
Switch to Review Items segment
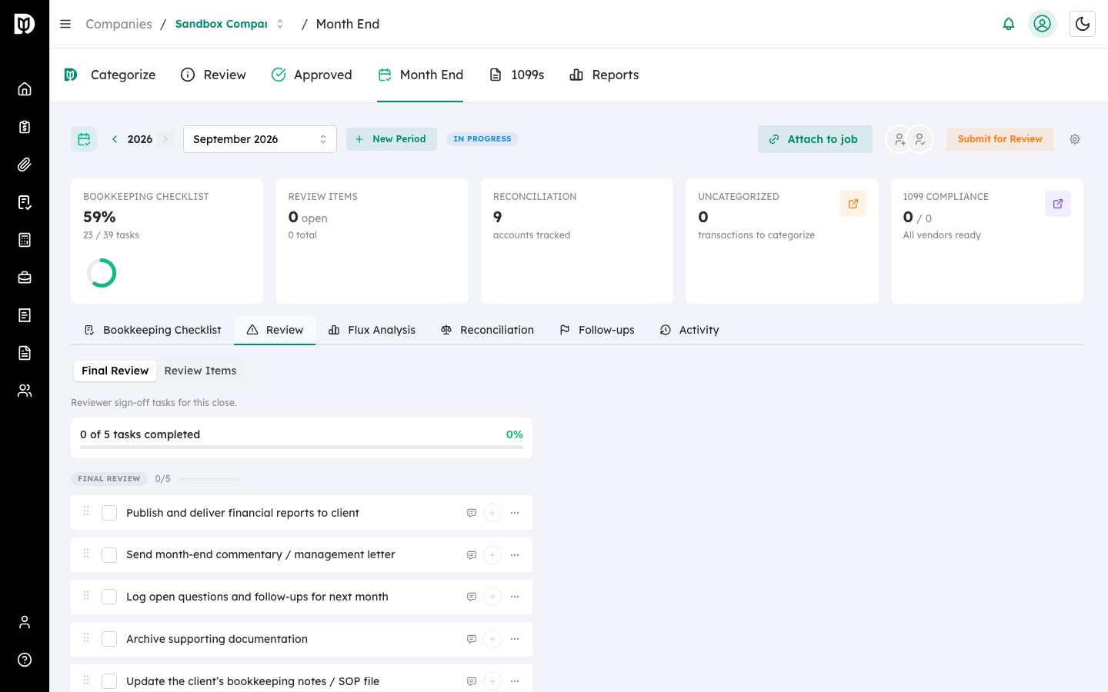point(200,371)
